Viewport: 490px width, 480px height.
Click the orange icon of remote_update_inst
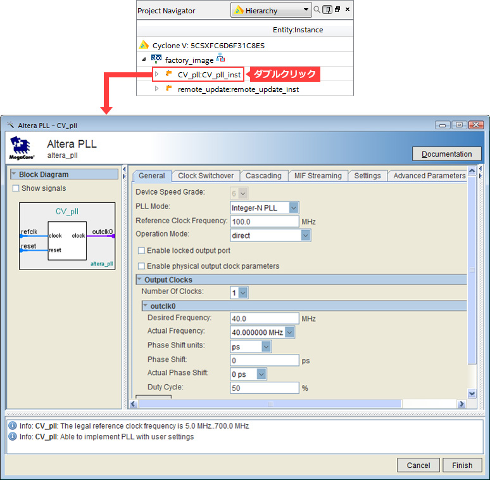pos(169,89)
